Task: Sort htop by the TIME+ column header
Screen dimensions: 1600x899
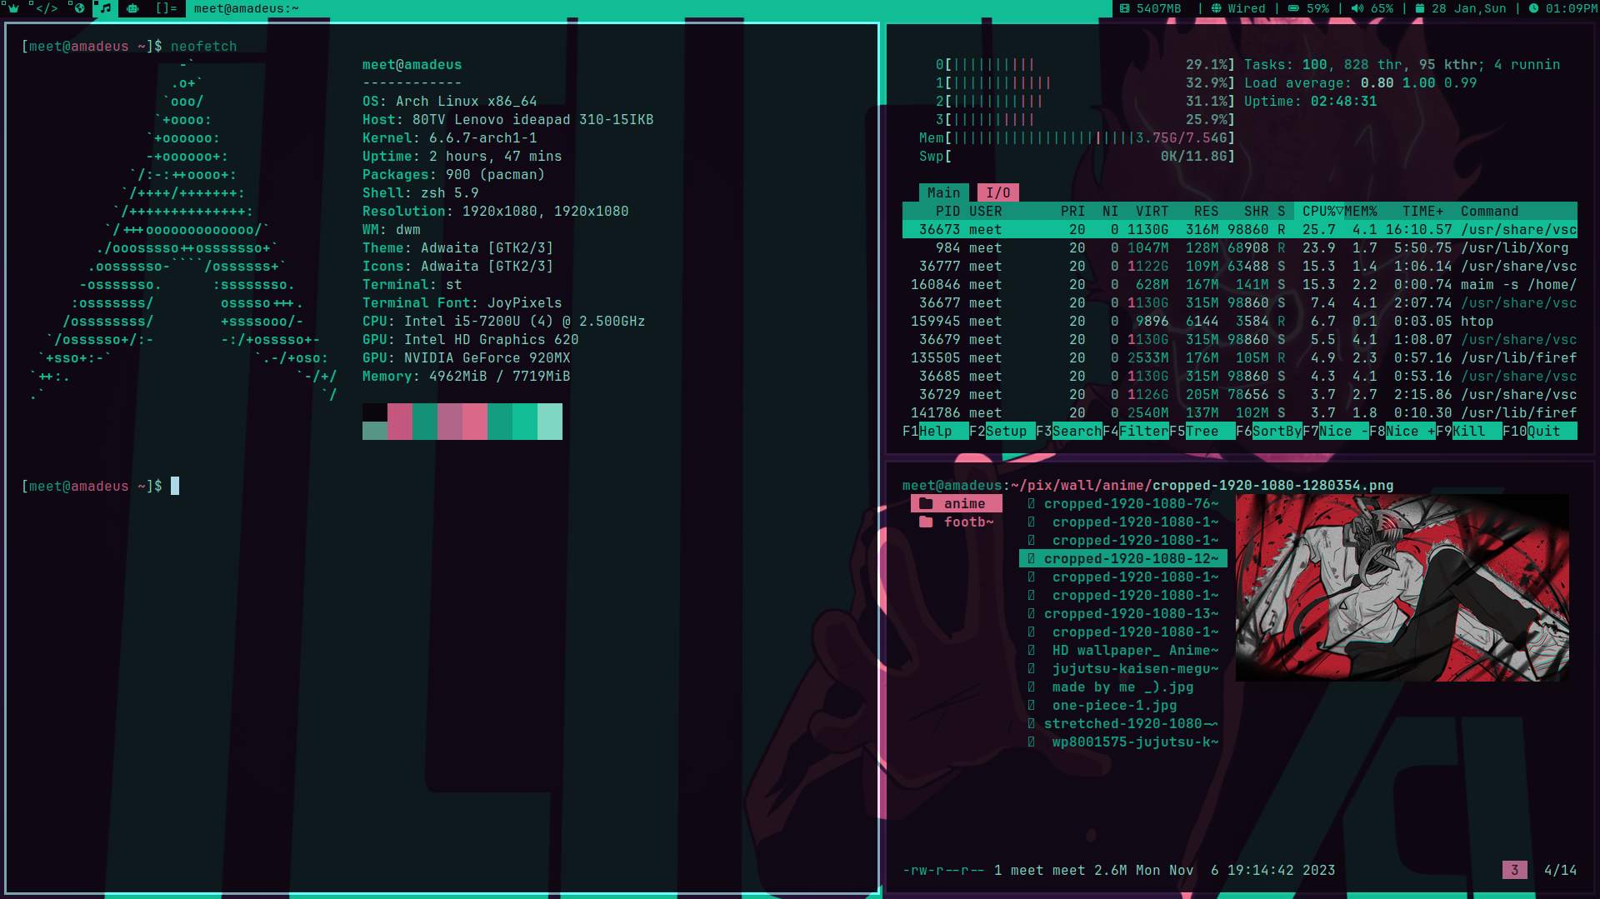Action: [1422, 211]
